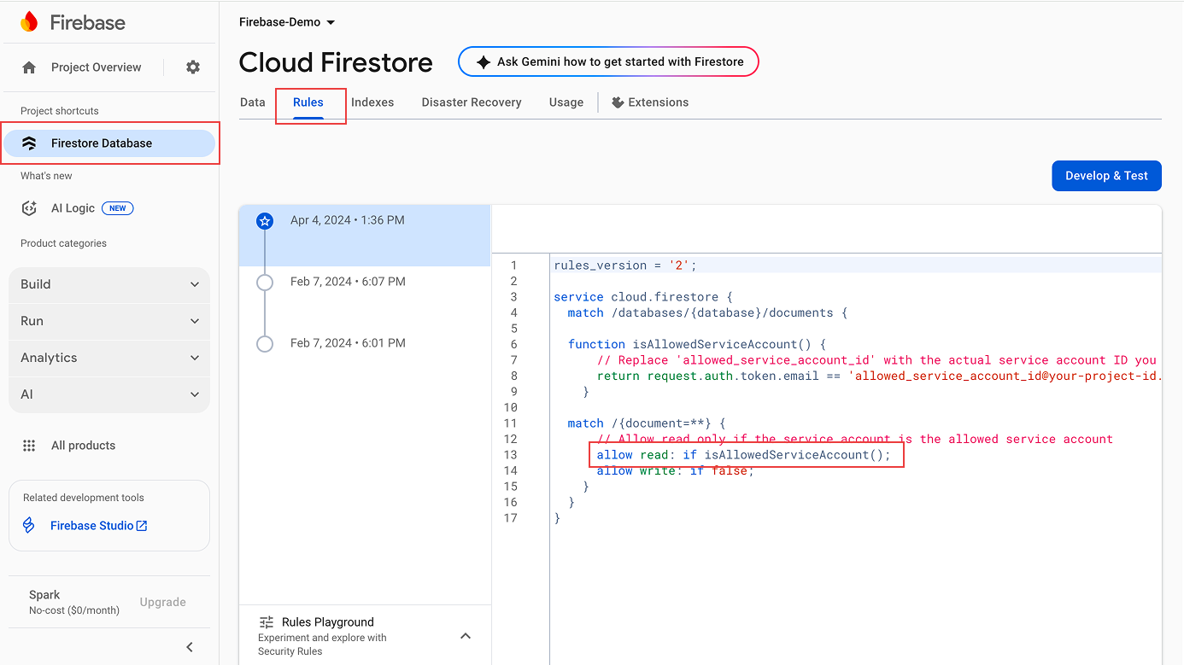Click the starred marker for the Apr 4, 2024 version
Screen dimensions: 1184x665
click(x=265, y=221)
